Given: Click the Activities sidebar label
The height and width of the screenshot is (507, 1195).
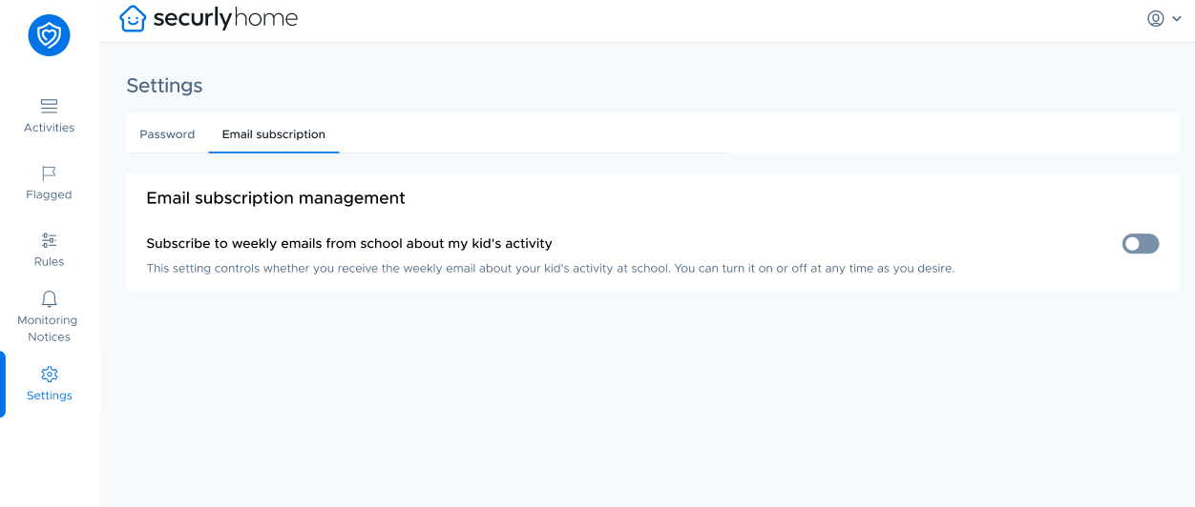Looking at the screenshot, I should (x=49, y=128).
